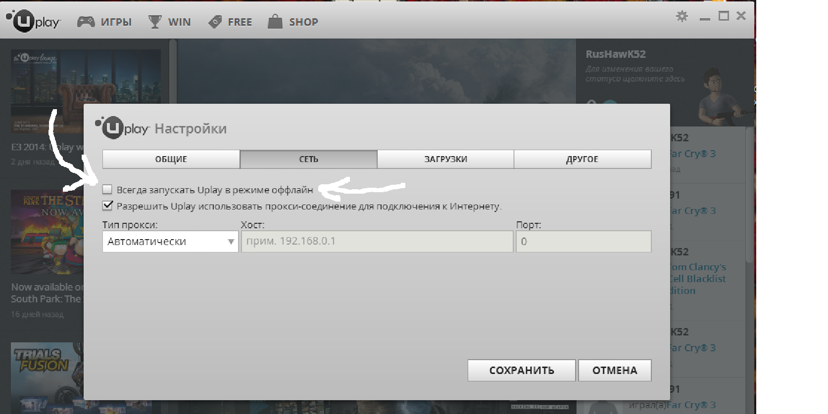Screen dimensions: 828x414
Task: Click the Uplay logo in the settings dialog
Action: 122,128
